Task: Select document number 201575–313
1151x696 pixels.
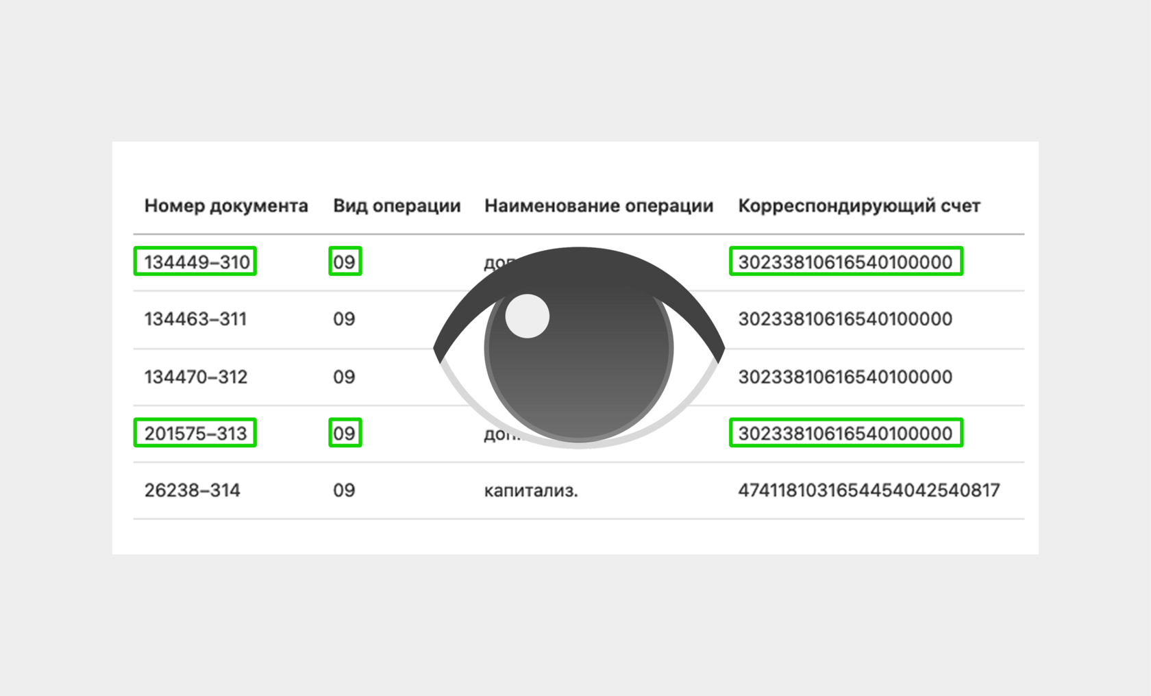Action: pos(195,434)
